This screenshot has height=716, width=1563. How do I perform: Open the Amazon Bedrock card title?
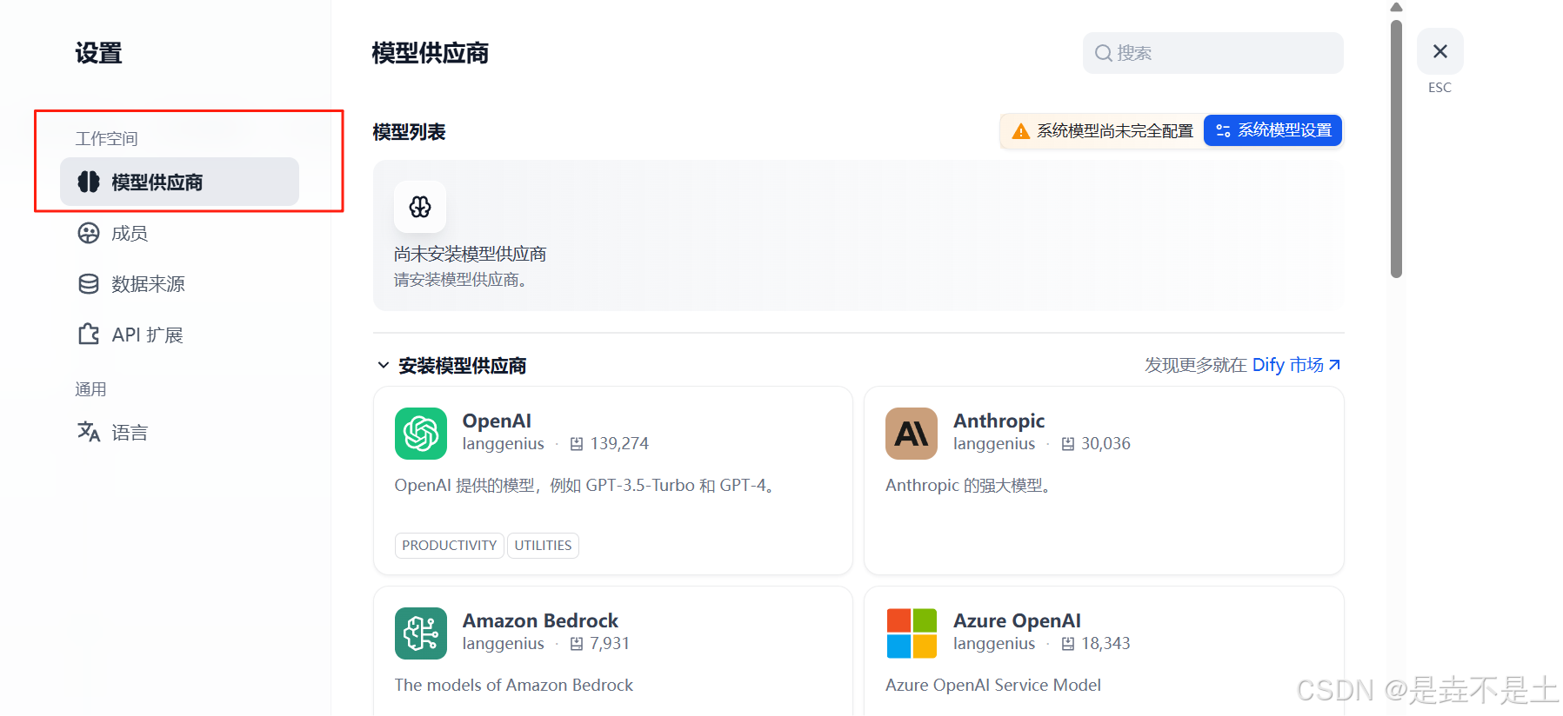pyautogui.click(x=540, y=620)
